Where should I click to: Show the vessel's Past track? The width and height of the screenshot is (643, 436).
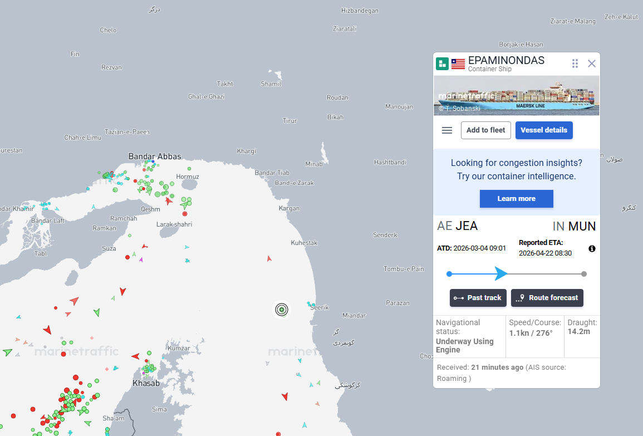point(478,298)
